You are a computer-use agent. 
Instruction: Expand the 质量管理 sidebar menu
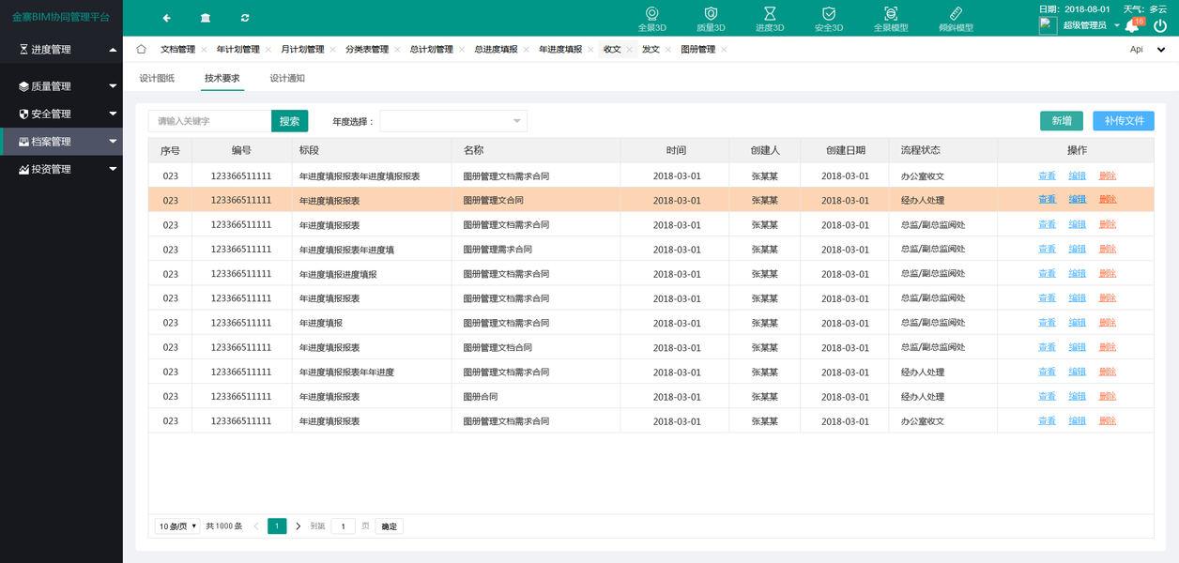(x=61, y=86)
